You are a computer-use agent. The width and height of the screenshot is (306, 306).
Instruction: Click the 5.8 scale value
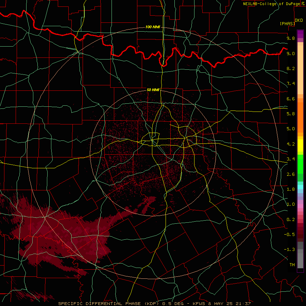(291, 114)
